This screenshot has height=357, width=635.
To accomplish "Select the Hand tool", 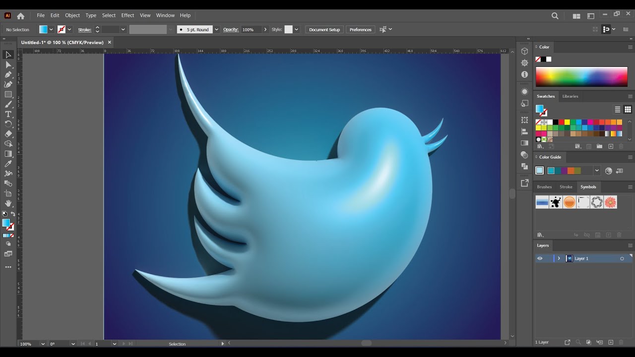I will click(x=8, y=203).
